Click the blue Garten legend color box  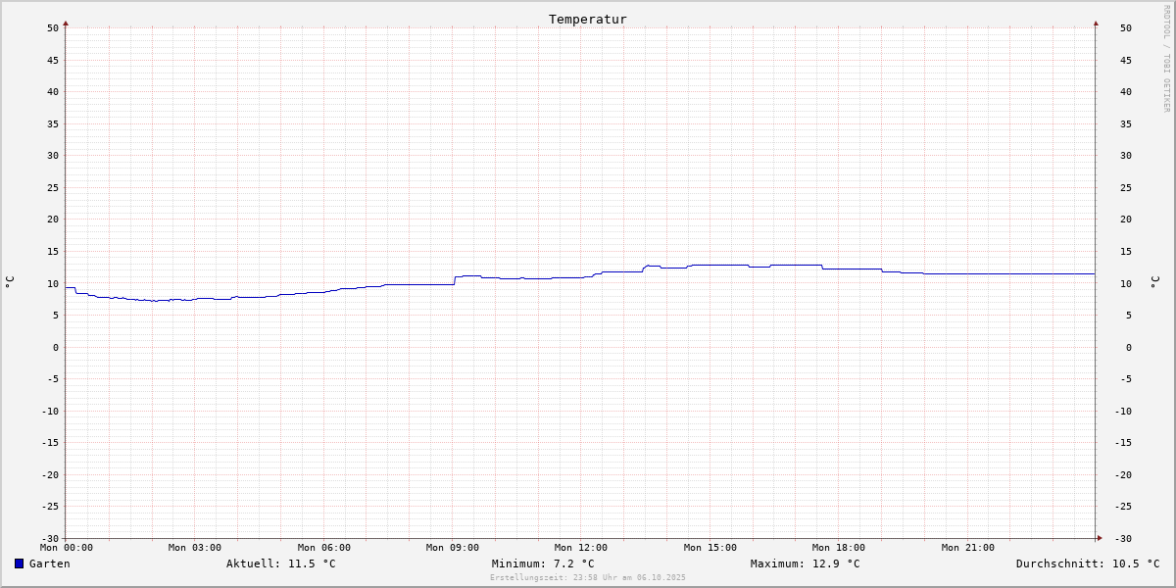pyautogui.click(x=19, y=563)
